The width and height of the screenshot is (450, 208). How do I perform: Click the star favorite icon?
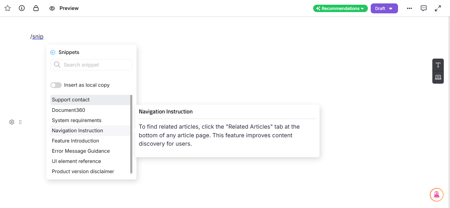point(8,8)
